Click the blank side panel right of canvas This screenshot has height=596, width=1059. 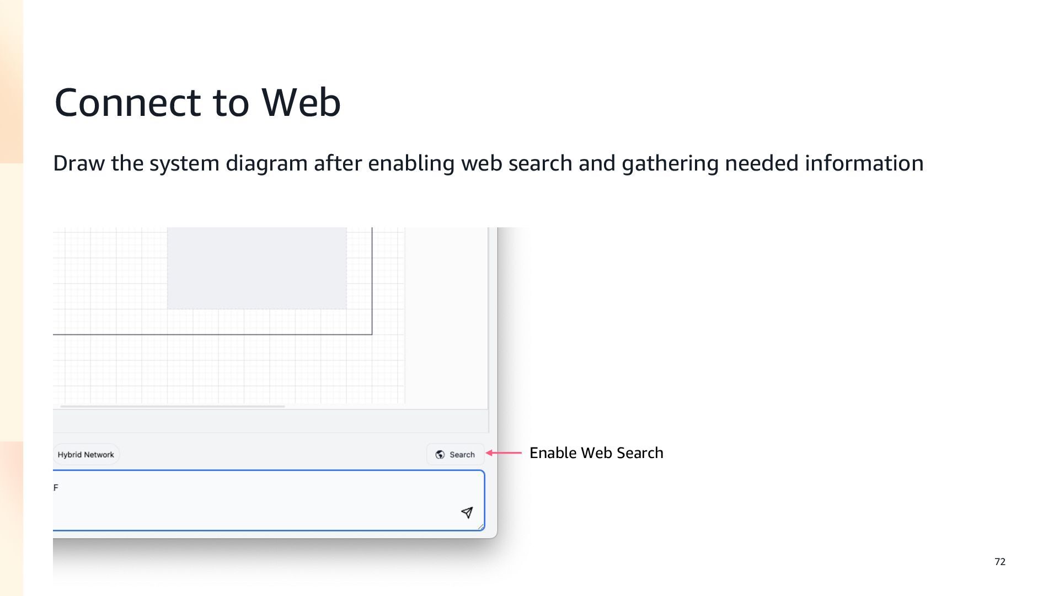(x=446, y=317)
